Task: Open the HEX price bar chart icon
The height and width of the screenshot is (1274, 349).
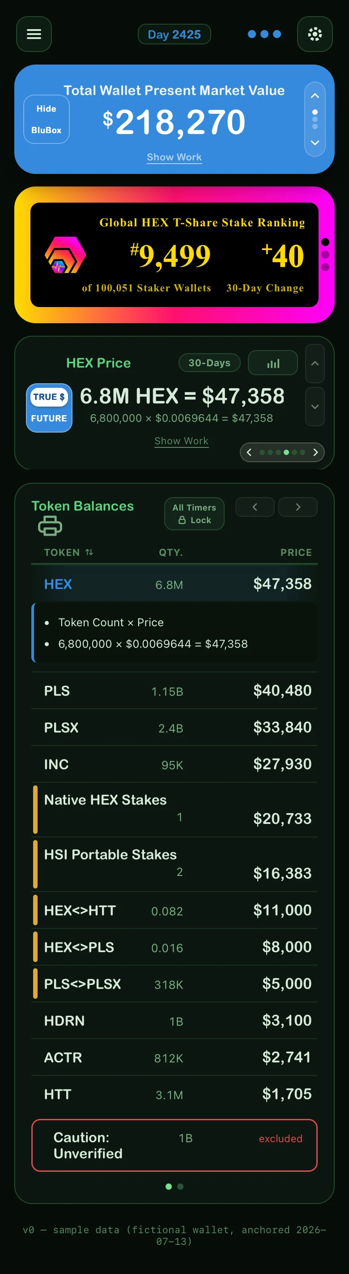Action: (272, 363)
